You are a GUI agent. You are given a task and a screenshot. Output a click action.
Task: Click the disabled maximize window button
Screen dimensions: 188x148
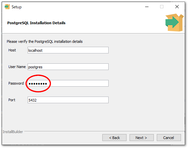pos(162,7)
